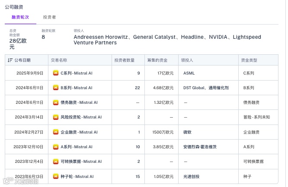288x187 pixels.
Task: Click the 28亿欧元 total funding value
Action: [18, 44]
